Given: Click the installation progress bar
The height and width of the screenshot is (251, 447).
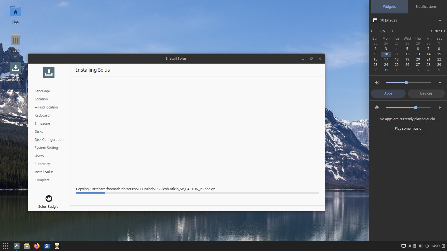Looking at the screenshot, I should click(x=198, y=193).
